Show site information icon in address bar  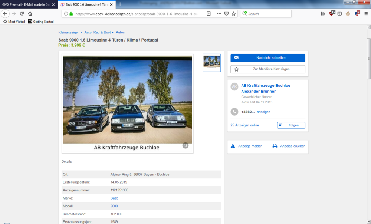66,14
